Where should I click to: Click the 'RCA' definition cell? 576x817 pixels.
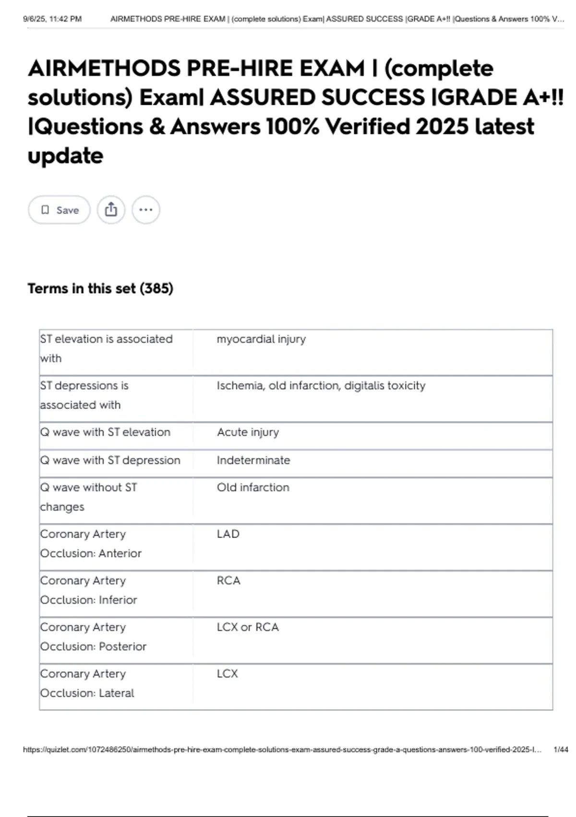228,581
